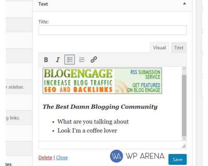Toggle the bulleted list button
Screen dimensions: 208x166
pos(69,60)
